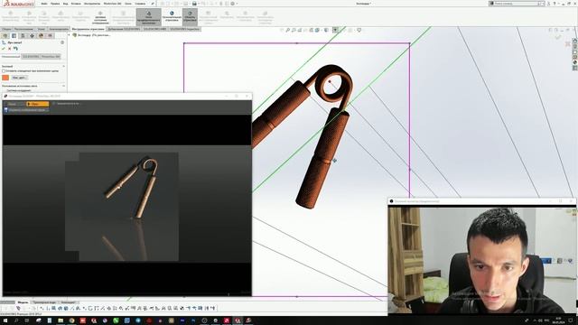
Task: Select the SOLIDWORKS tab in PropertyManager
Action: tap(31, 57)
